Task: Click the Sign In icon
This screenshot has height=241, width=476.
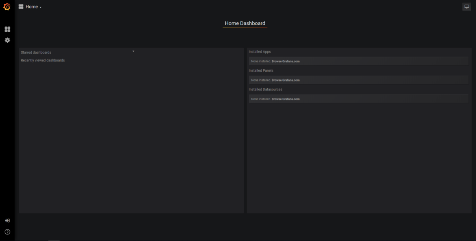Action: (7, 220)
